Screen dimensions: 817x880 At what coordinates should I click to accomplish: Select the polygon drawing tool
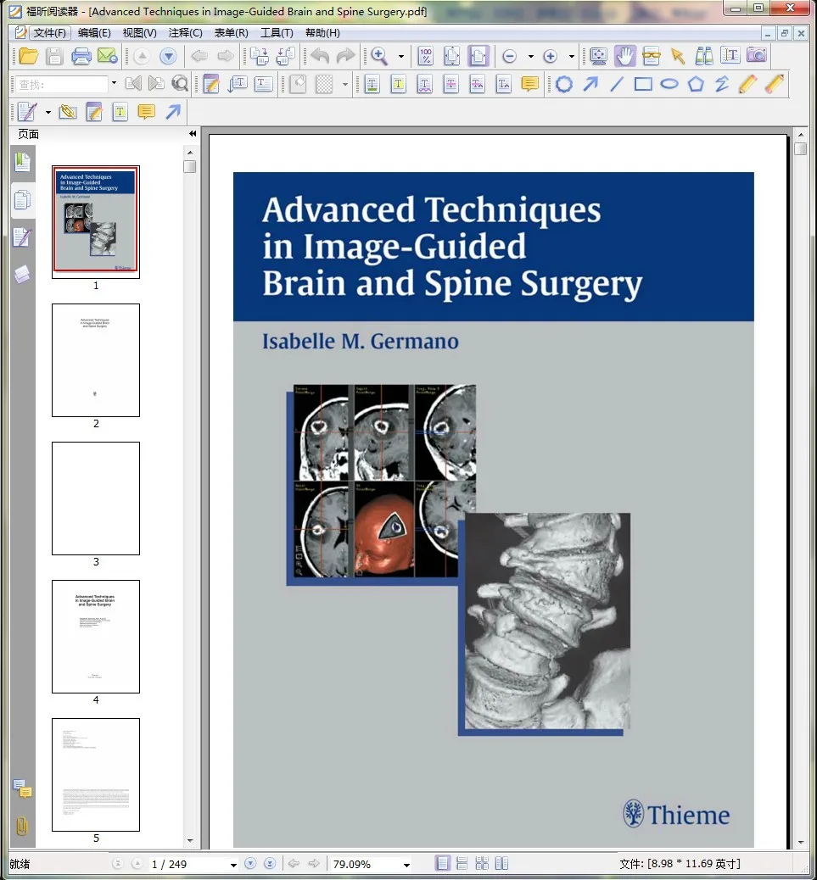(x=696, y=85)
